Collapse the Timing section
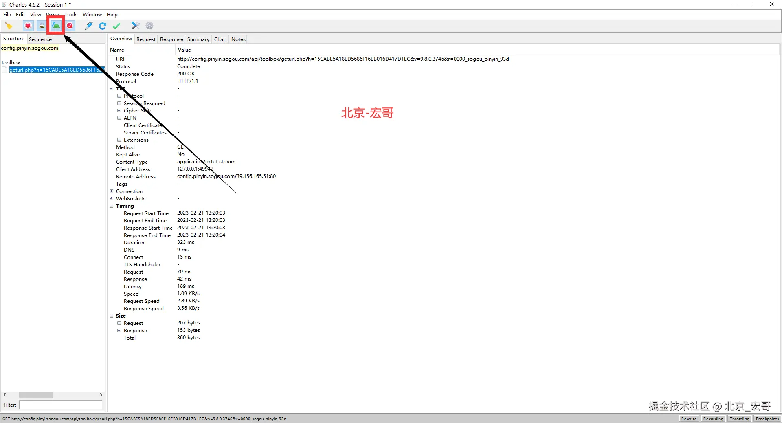 coord(111,206)
